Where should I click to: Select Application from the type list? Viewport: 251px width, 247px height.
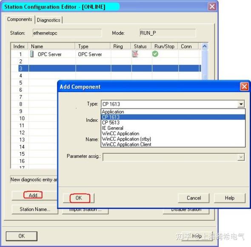coord(173,112)
